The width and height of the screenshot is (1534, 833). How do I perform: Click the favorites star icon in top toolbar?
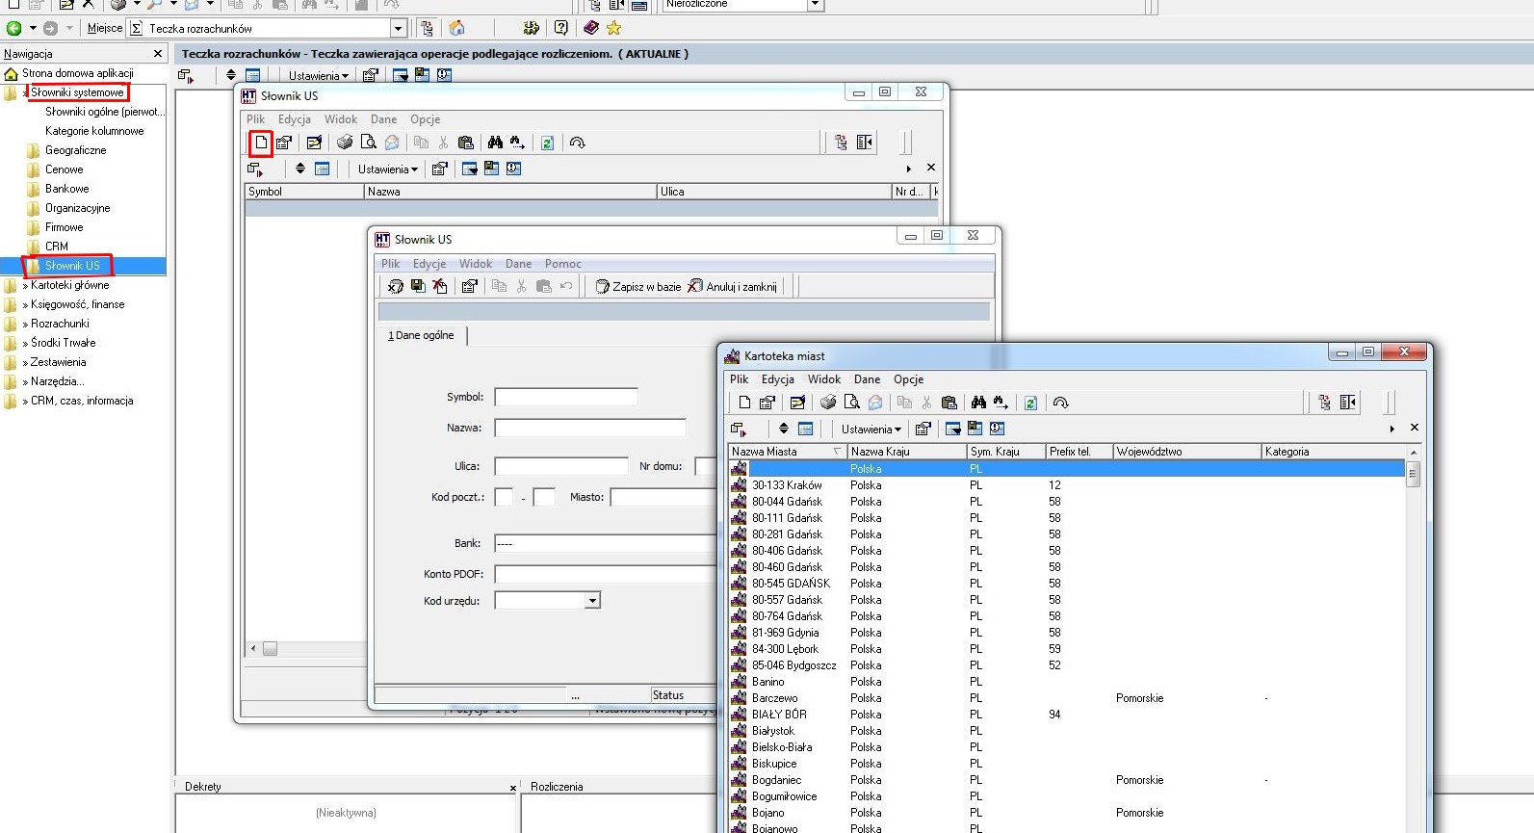(613, 28)
